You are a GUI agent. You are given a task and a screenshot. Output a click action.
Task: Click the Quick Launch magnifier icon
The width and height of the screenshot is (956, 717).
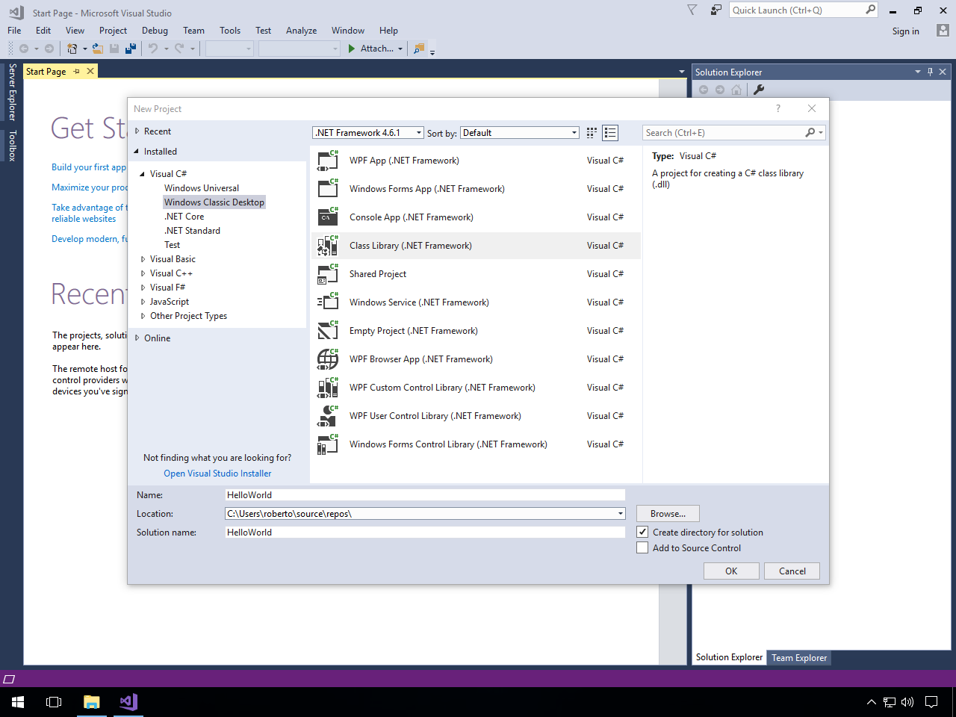pyautogui.click(x=871, y=10)
